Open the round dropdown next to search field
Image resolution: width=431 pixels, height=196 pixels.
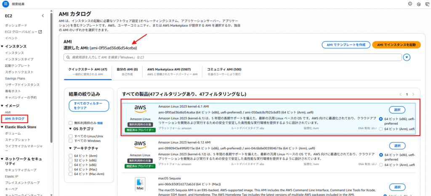coord(407,57)
